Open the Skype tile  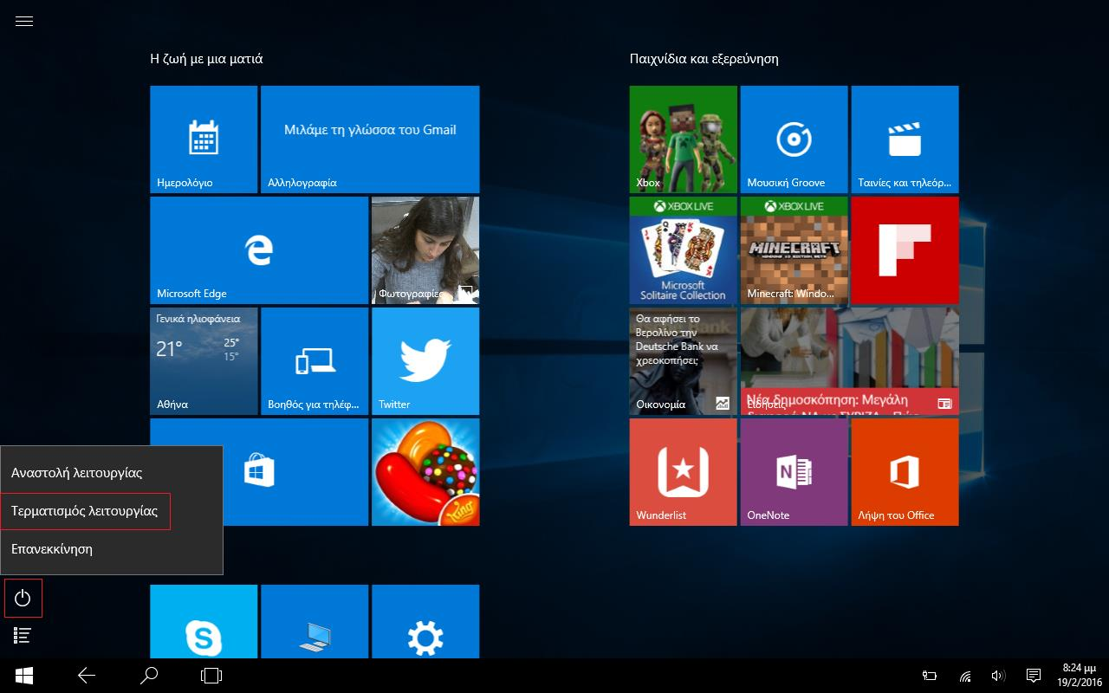click(x=204, y=621)
